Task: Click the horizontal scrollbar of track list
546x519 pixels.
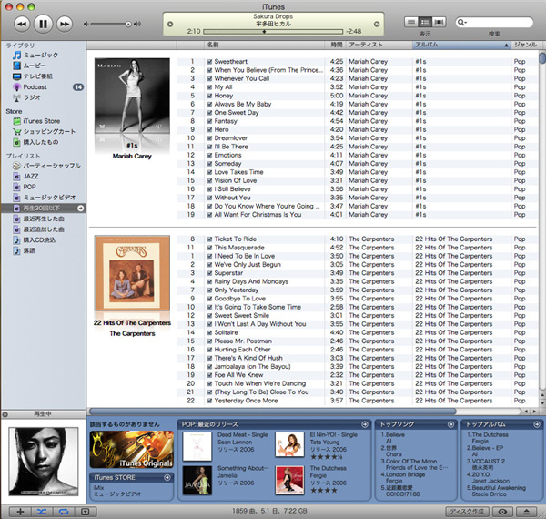Action: [273, 412]
